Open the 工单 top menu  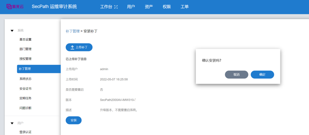185,7
